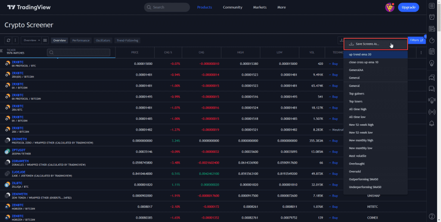Open the ZJOEJOE ticker link
This screenshot has height=222, width=441.
[x=19, y=172]
